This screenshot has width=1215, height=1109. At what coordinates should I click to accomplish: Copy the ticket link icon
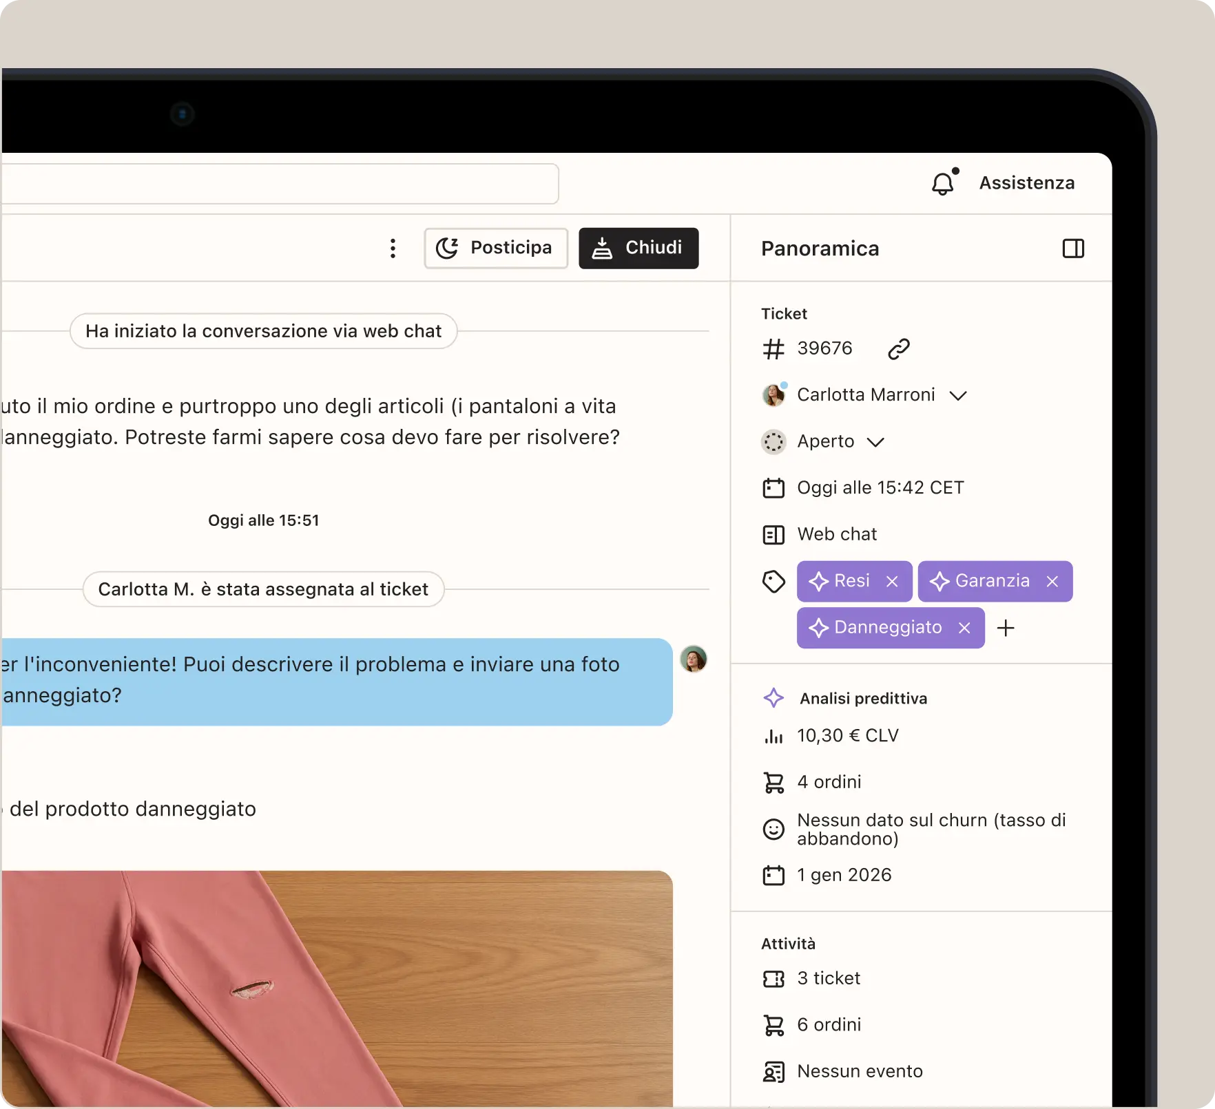click(x=899, y=349)
